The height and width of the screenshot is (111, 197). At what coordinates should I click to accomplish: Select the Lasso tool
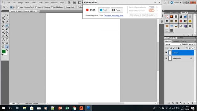tap(3, 18)
